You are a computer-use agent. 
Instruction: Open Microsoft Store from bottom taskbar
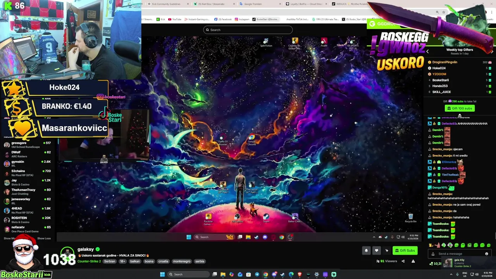(x=248, y=274)
